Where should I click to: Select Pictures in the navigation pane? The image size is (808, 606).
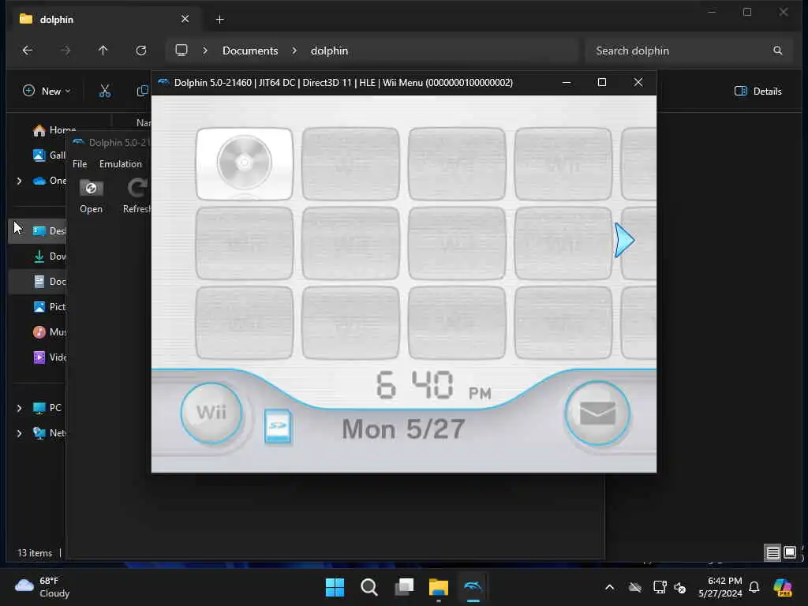click(x=49, y=307)
